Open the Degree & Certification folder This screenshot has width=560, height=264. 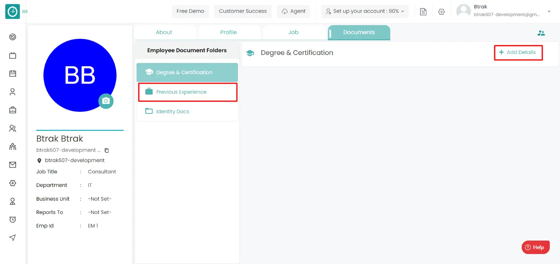tap(187, 72)
